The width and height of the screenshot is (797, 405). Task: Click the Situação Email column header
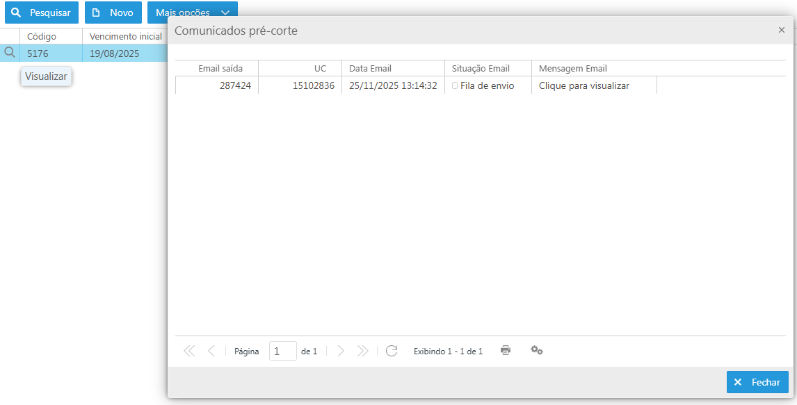pos(481,68)
